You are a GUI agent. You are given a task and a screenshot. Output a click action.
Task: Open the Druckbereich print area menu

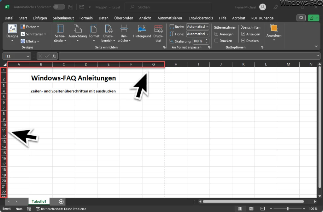click(x=109, y=33)
